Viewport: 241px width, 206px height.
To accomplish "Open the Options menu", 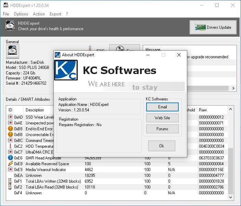I will coord(21,14).
